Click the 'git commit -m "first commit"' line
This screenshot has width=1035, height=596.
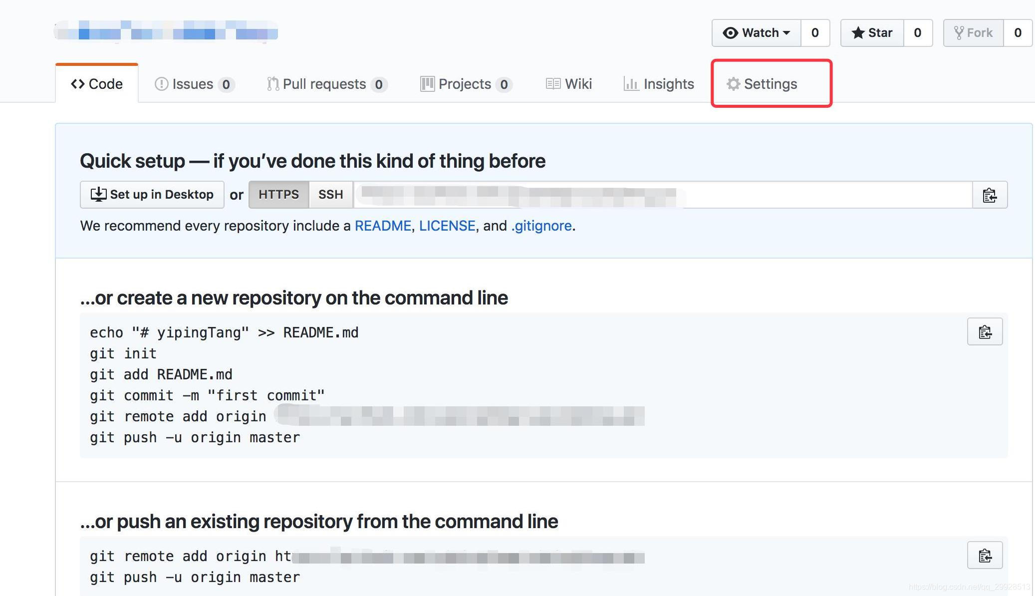pyautogui.click(x=207, y=395)
